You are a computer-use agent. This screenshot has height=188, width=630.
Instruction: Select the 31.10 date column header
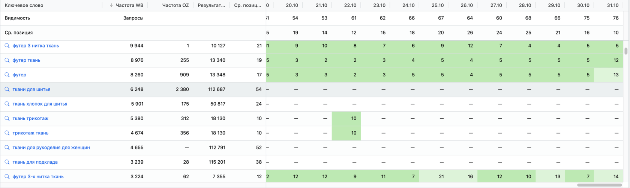coord(612,5)
